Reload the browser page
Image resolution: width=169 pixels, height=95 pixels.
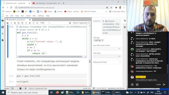click(11, 8)
